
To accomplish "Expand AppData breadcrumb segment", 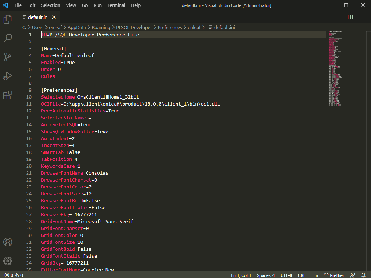I will tap(77, 27).
